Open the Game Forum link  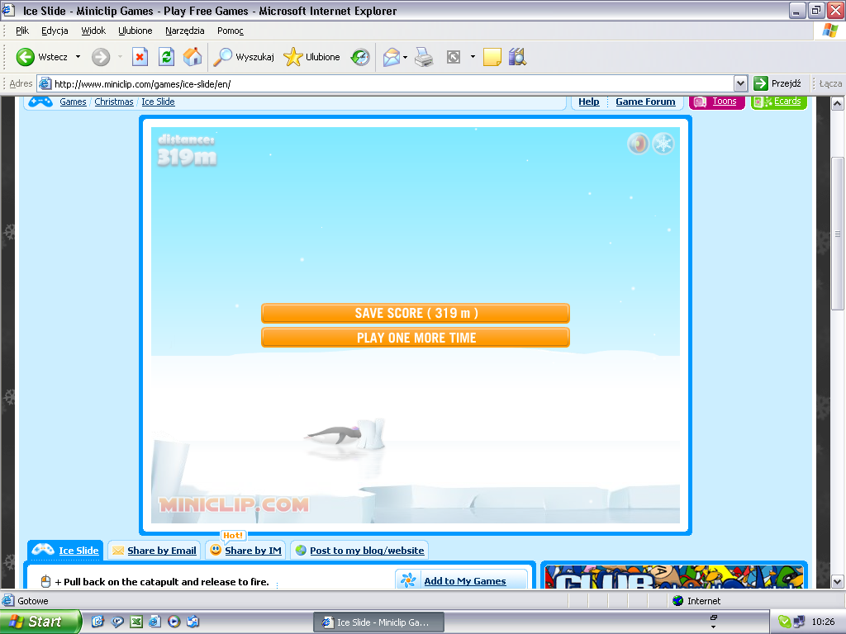tap(645, 102)
